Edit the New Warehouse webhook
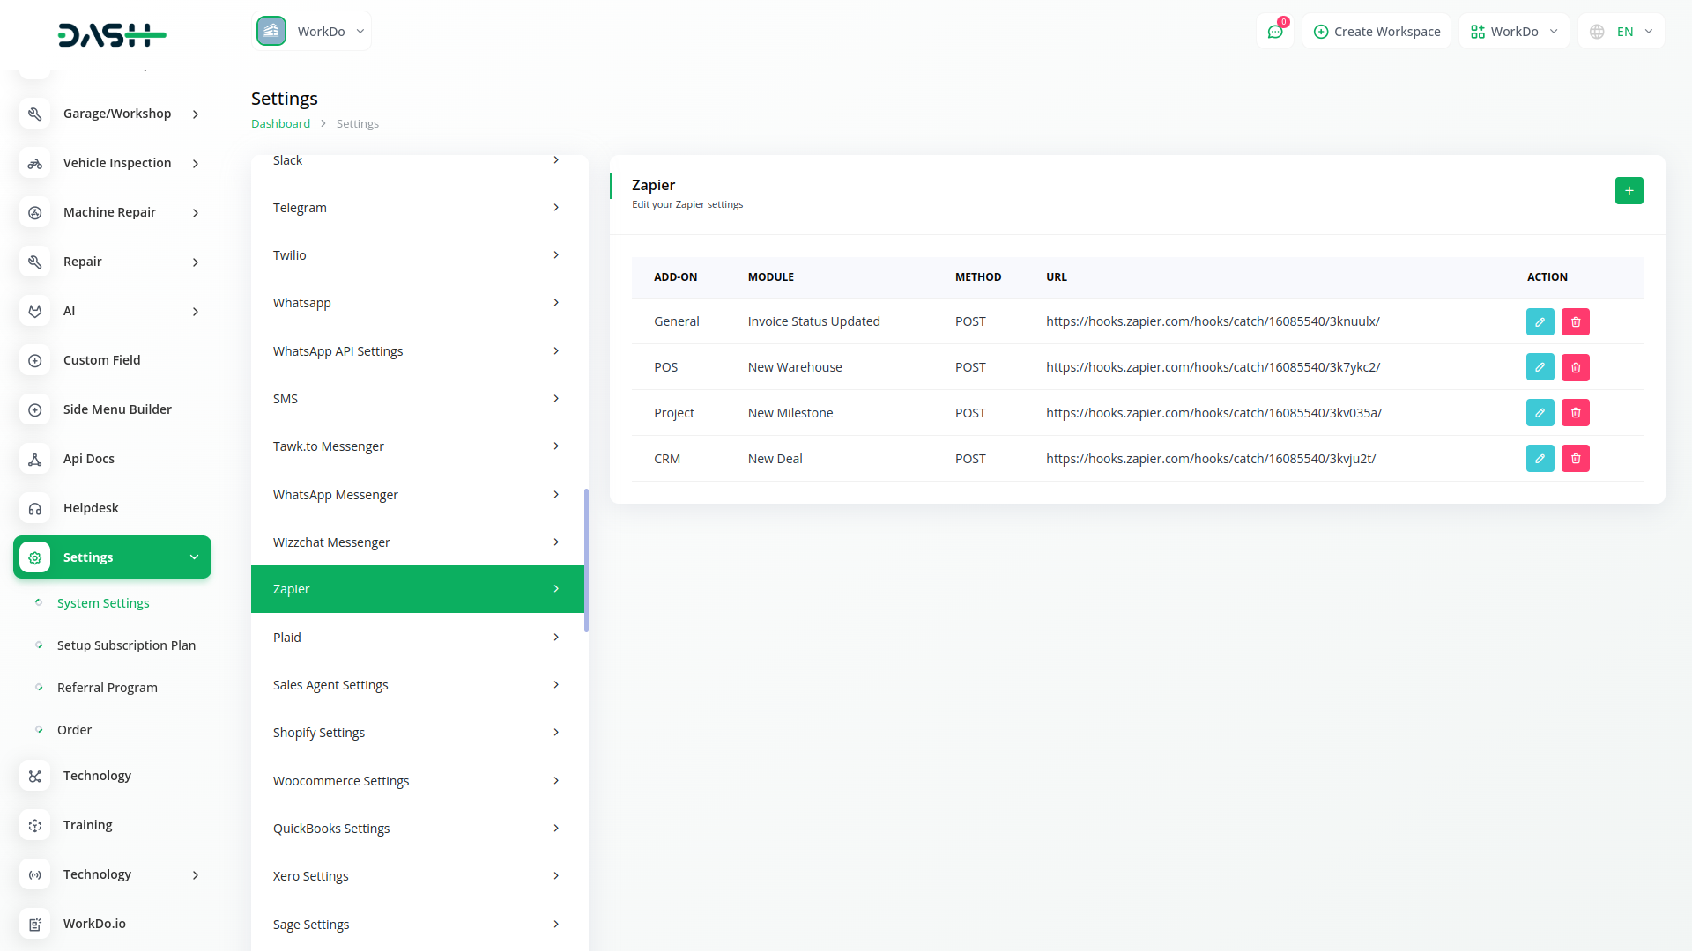 pyautogui.click(x=1540, y=367)
